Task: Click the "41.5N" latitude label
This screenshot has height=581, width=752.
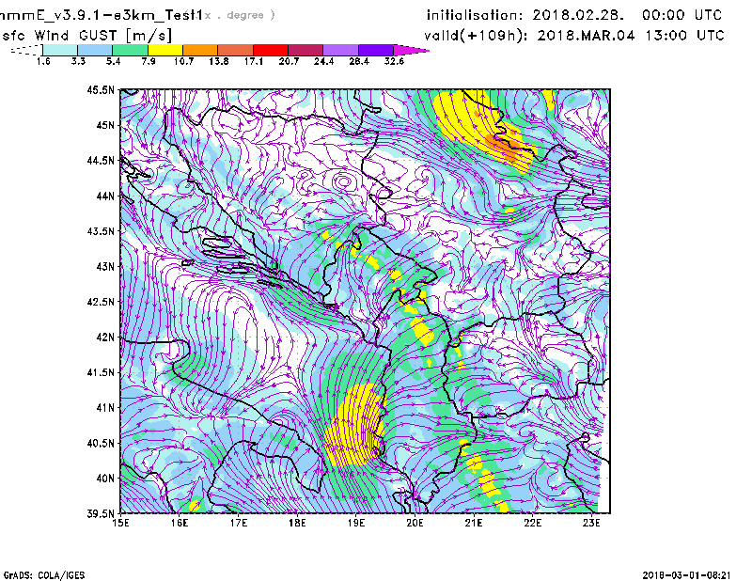Action: point(101,372)
